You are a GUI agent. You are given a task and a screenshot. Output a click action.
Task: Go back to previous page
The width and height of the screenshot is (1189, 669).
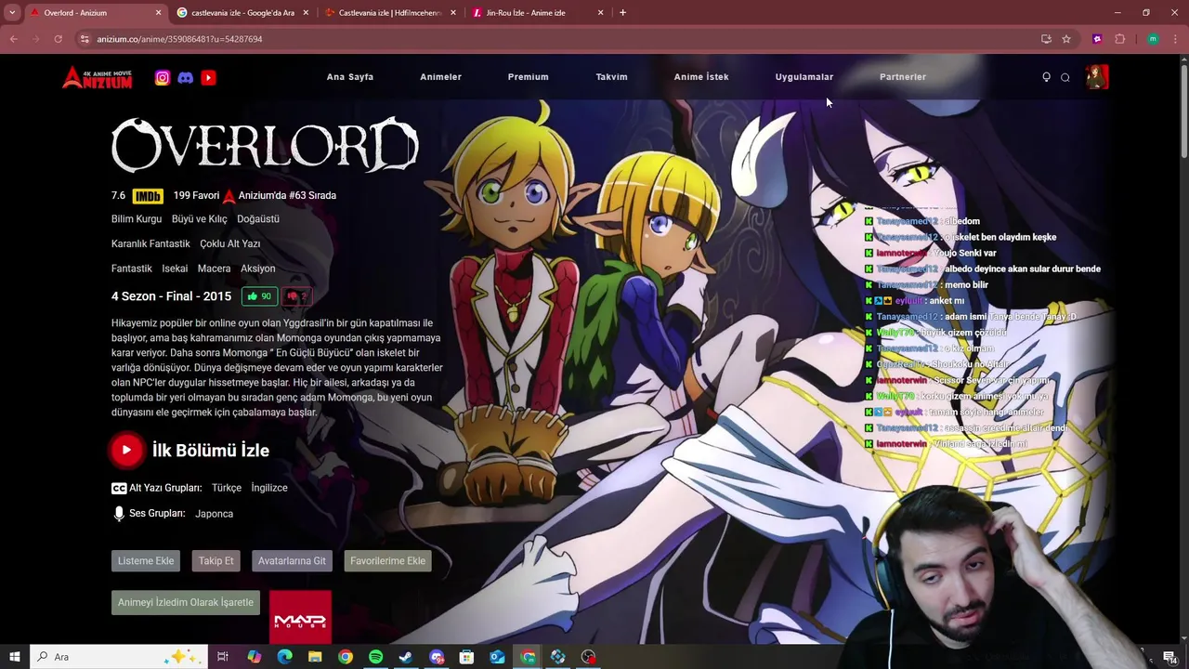tap(14, 39)
